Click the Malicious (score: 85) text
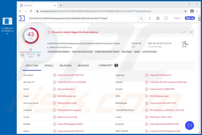 [67, 117]
